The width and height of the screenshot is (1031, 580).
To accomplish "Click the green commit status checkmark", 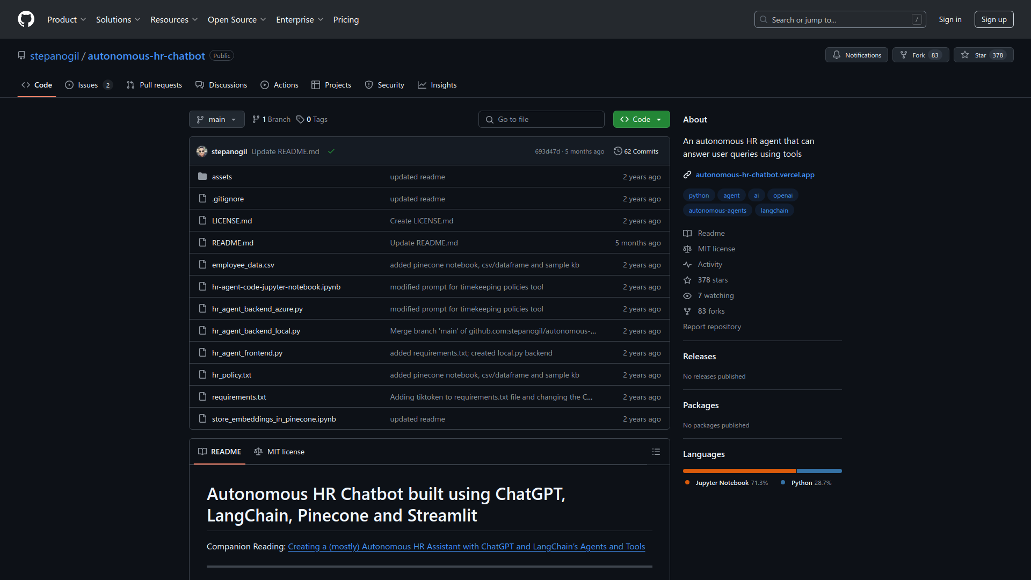I will click(x=331, y=151).
